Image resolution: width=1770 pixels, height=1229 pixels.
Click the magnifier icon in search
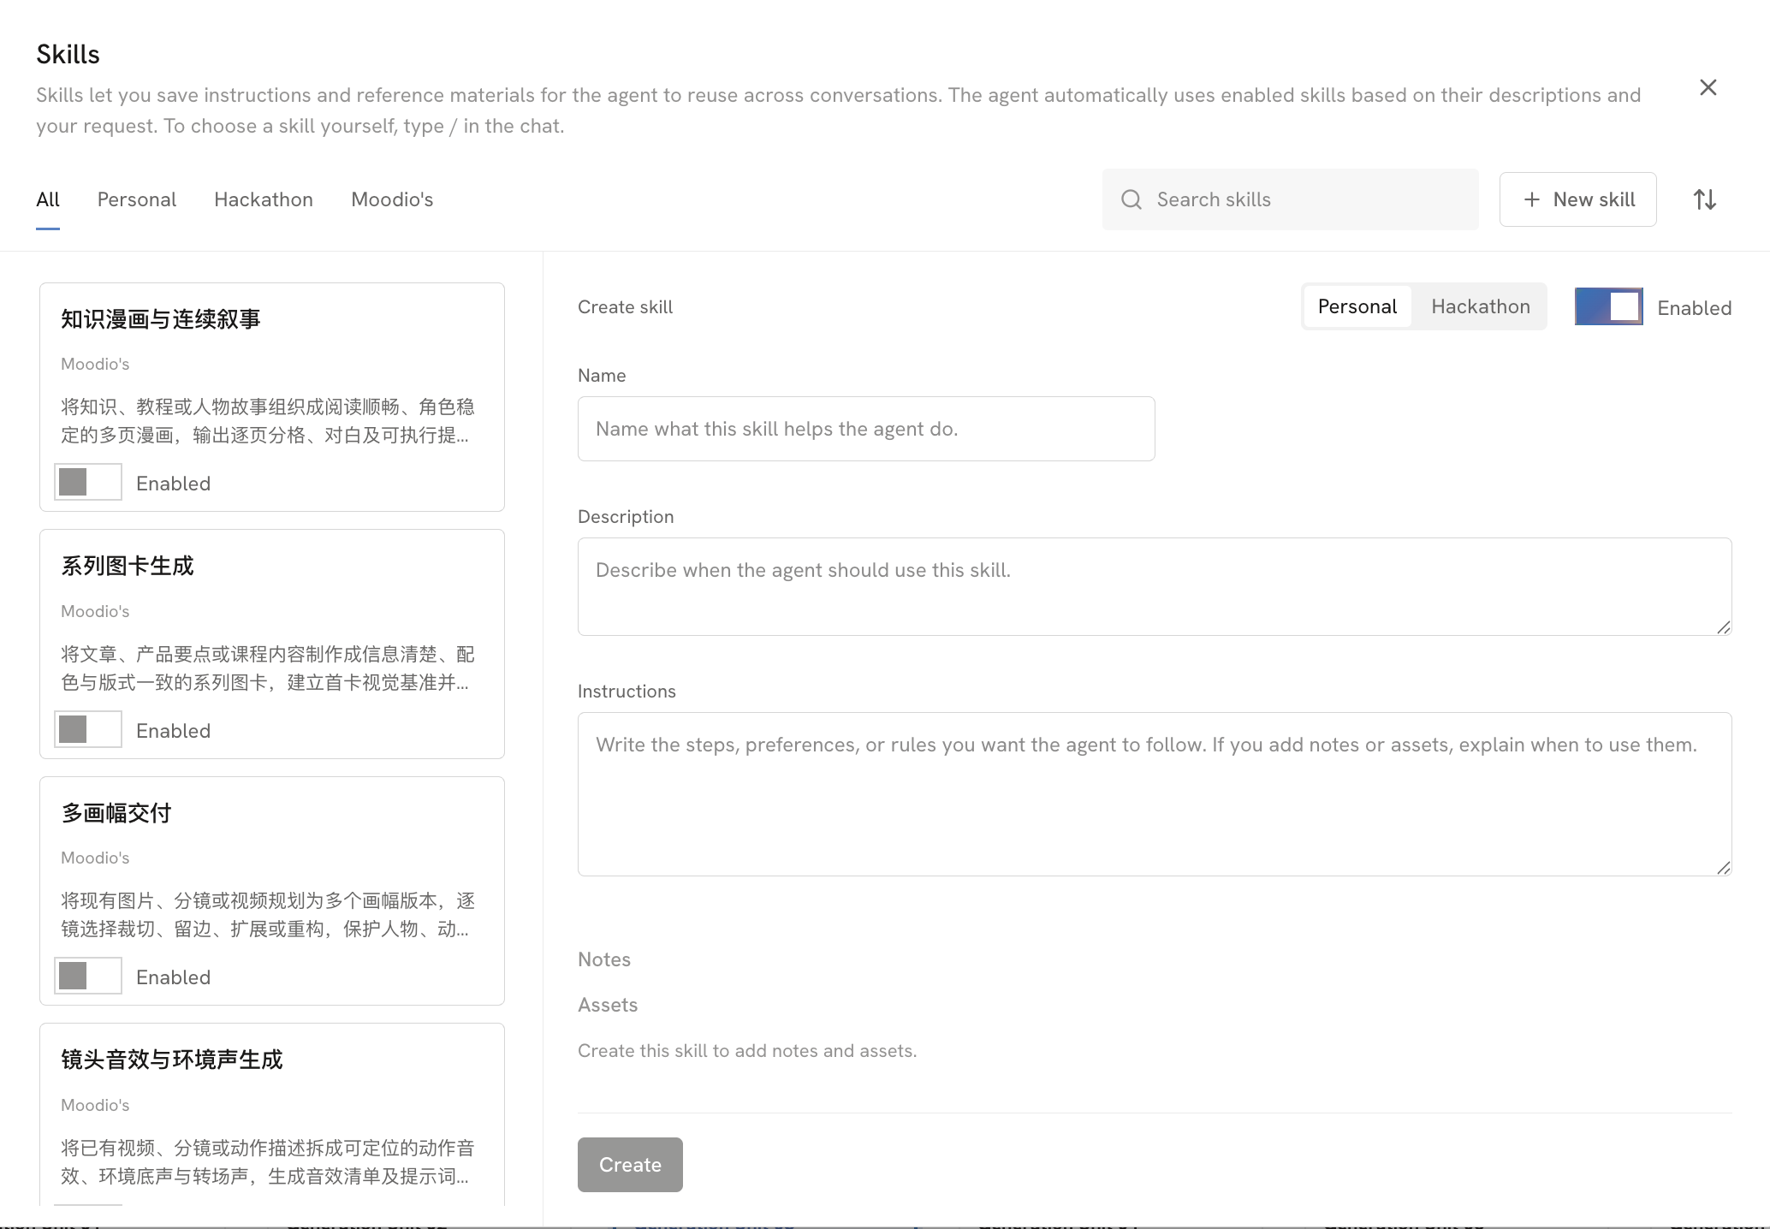pos(1131,199)
